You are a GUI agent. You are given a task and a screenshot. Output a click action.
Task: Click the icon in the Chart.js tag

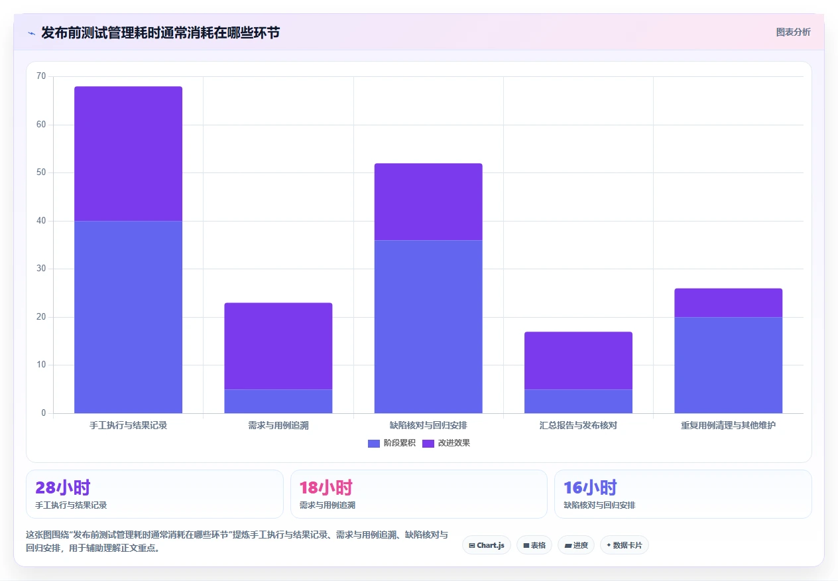tap(472, 545)
